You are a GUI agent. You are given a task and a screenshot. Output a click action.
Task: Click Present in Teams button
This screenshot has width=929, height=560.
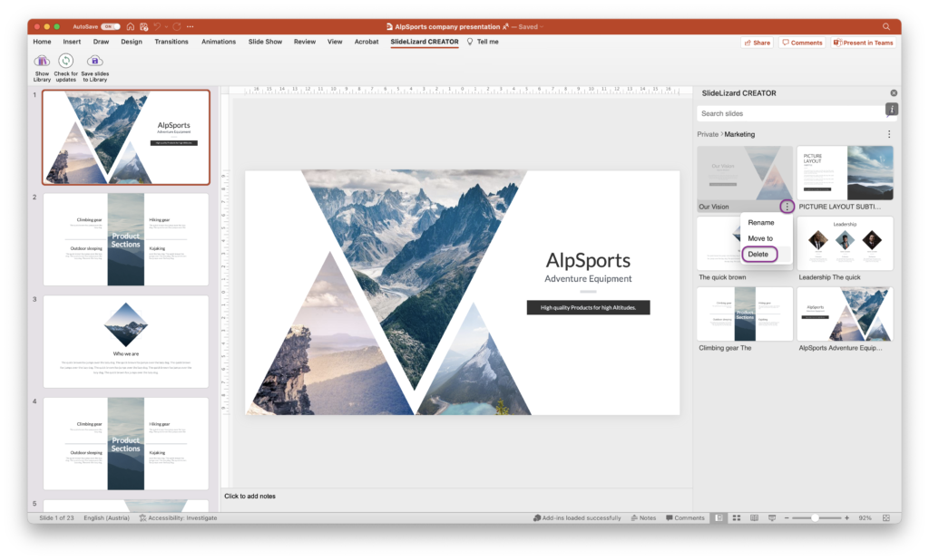864,43
